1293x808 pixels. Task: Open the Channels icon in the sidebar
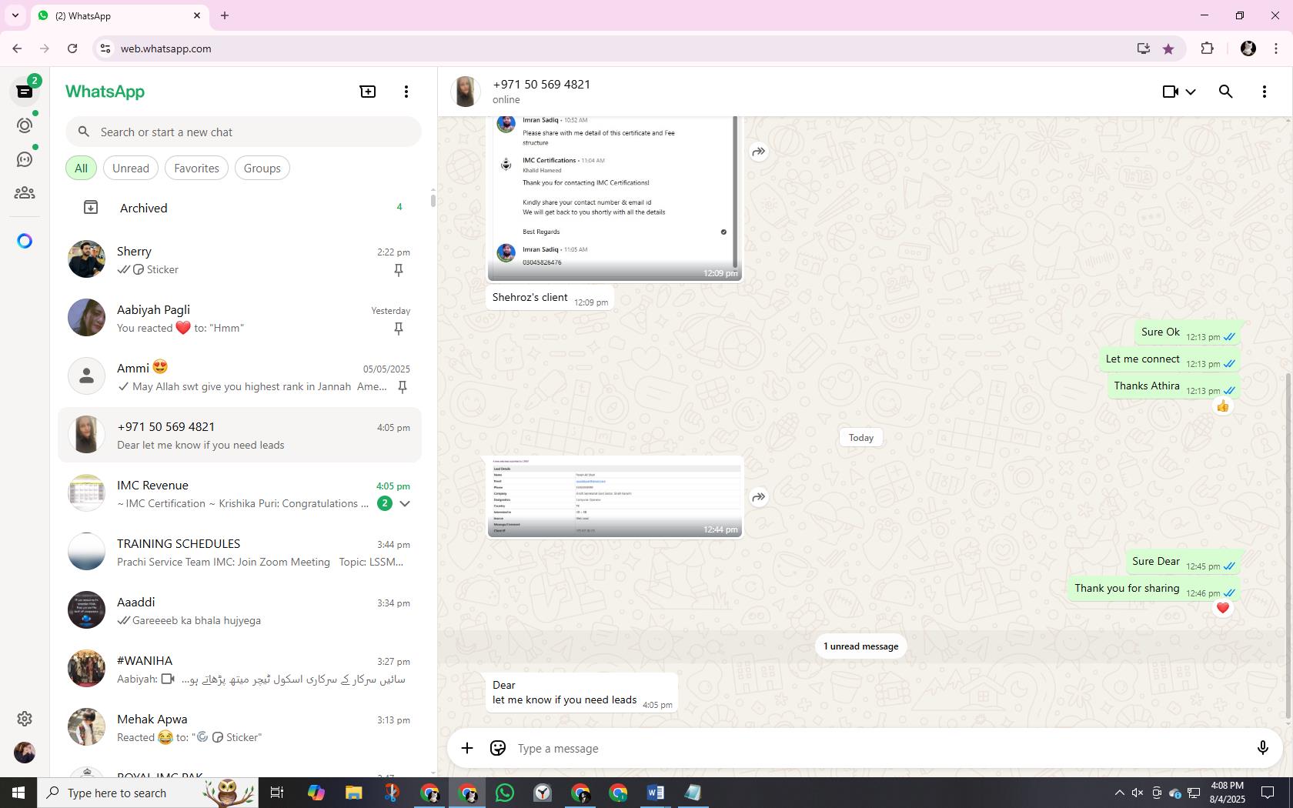(x=25, y=159)
